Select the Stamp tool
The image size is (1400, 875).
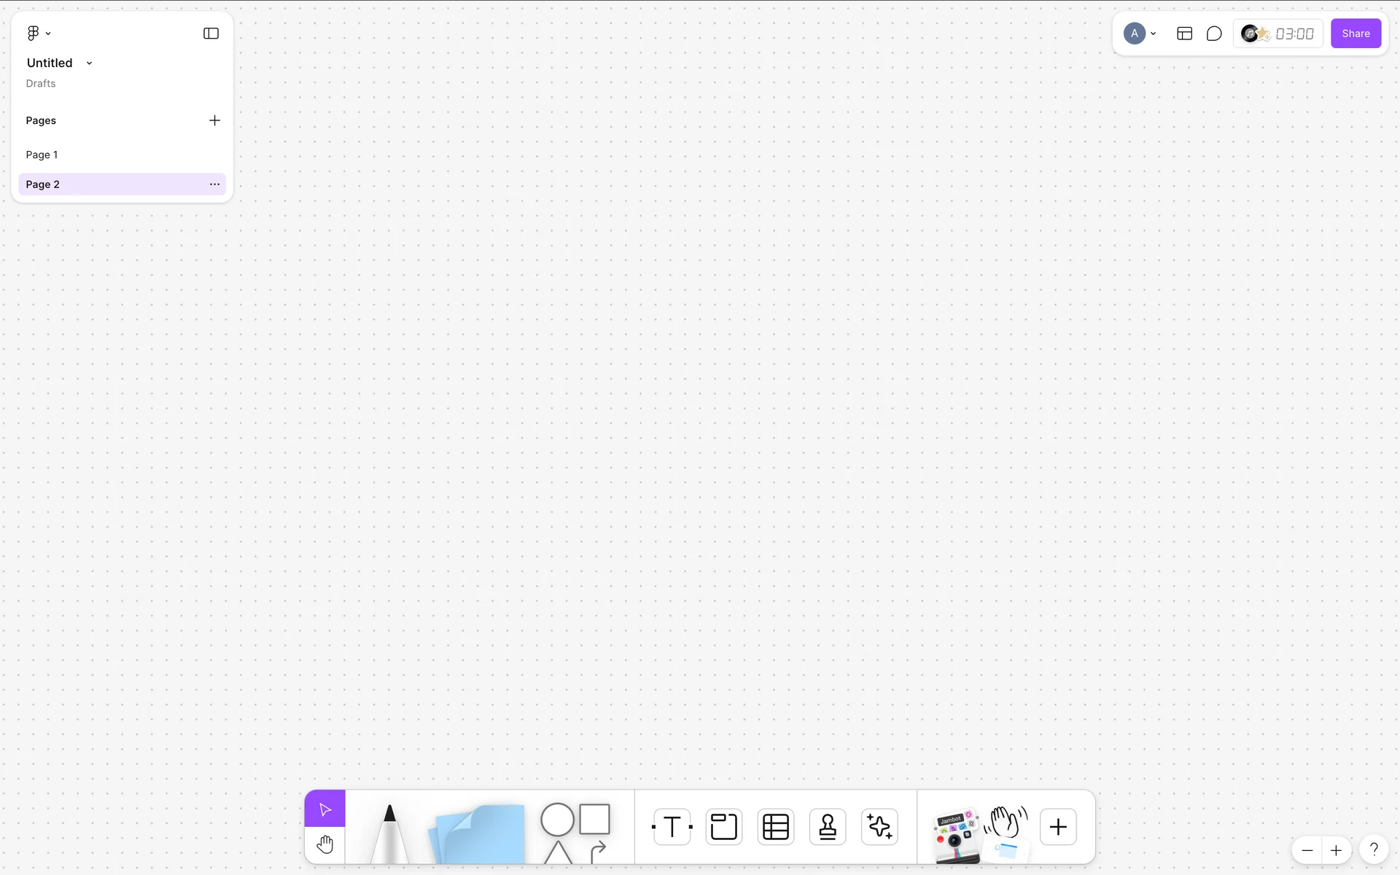(x=828, y=826)
